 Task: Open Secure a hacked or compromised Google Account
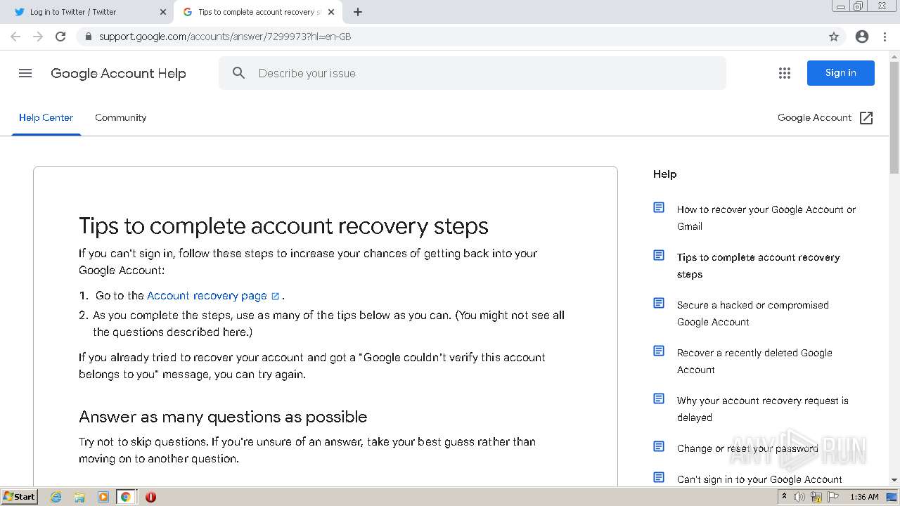752,313
